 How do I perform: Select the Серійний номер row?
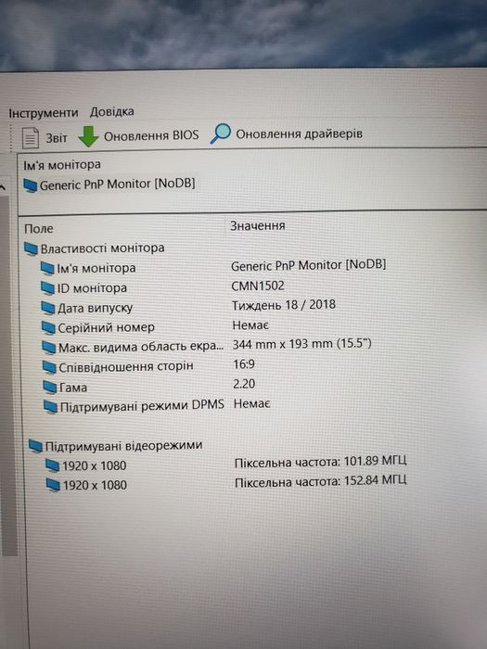[155, 326]
